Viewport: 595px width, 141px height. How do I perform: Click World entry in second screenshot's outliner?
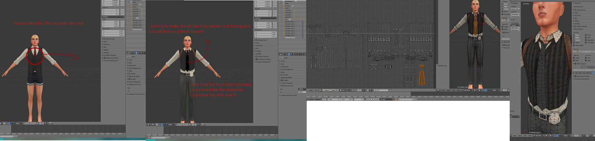click(x=287, y=3)
